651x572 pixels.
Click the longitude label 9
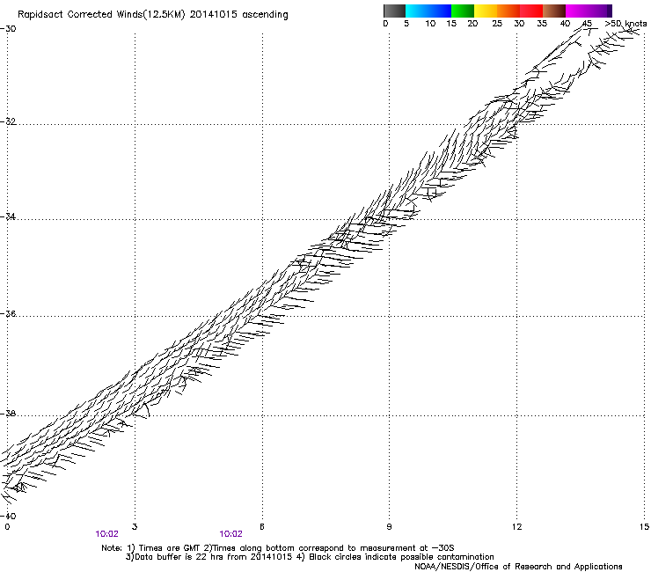pos(389,527)
